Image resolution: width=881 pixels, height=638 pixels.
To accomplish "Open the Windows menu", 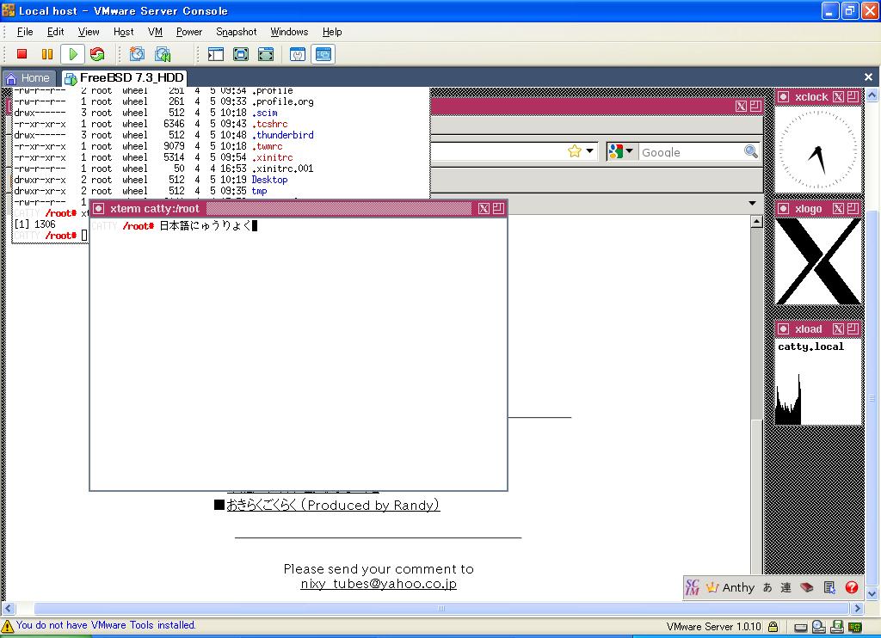I will [x=289, y=32].
